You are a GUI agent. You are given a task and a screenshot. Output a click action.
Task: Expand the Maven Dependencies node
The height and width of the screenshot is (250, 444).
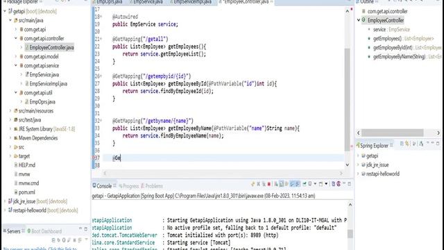click(x=10, y=138)
